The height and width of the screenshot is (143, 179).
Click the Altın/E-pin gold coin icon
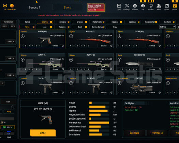point(12,6)
